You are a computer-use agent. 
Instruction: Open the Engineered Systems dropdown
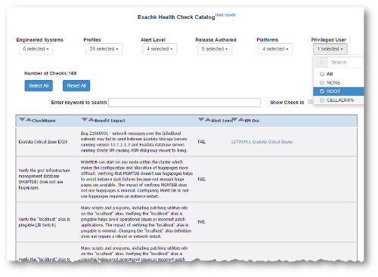(36, 49)
